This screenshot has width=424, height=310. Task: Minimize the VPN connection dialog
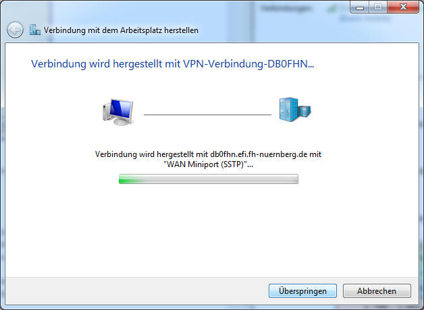(360, 7)
